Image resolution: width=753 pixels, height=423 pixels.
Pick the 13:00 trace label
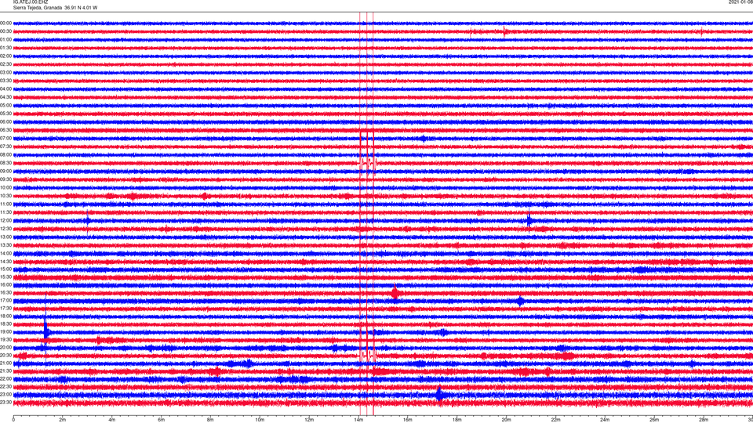point(5,237)
